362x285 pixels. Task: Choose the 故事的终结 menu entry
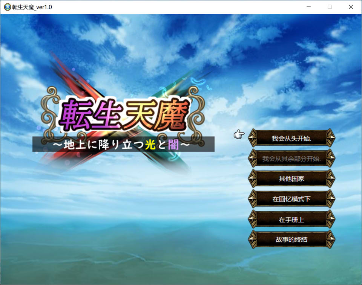tap(291, 239)
